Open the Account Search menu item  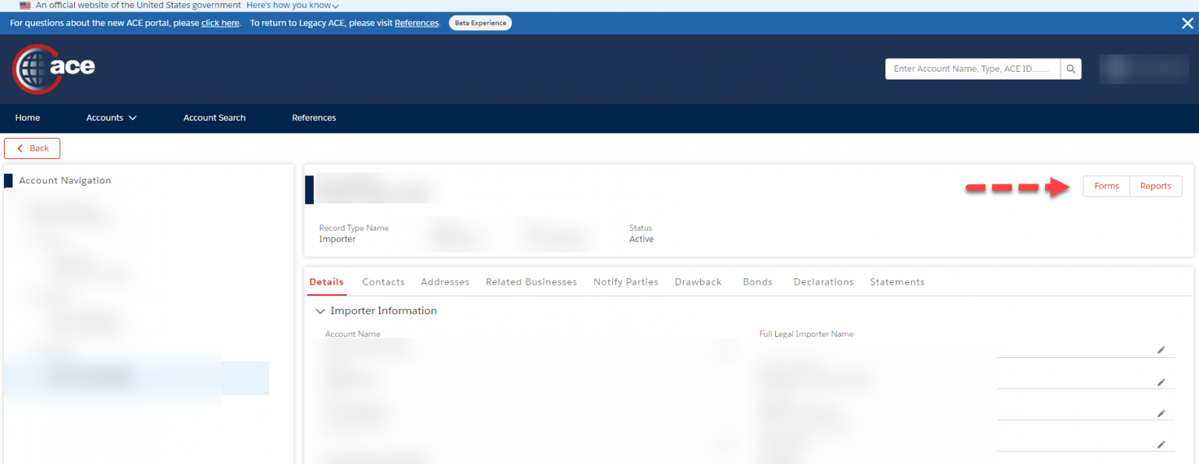214,118
